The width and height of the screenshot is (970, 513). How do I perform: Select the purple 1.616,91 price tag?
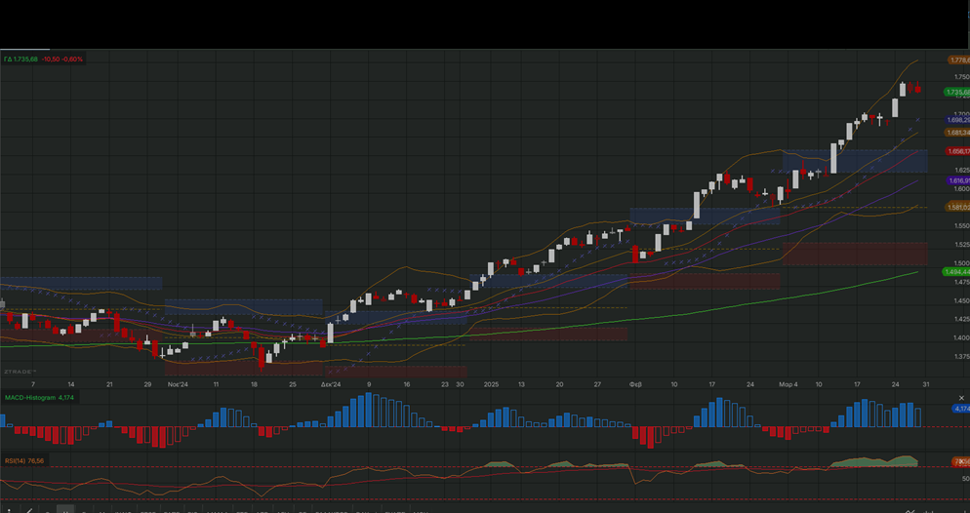957,180
